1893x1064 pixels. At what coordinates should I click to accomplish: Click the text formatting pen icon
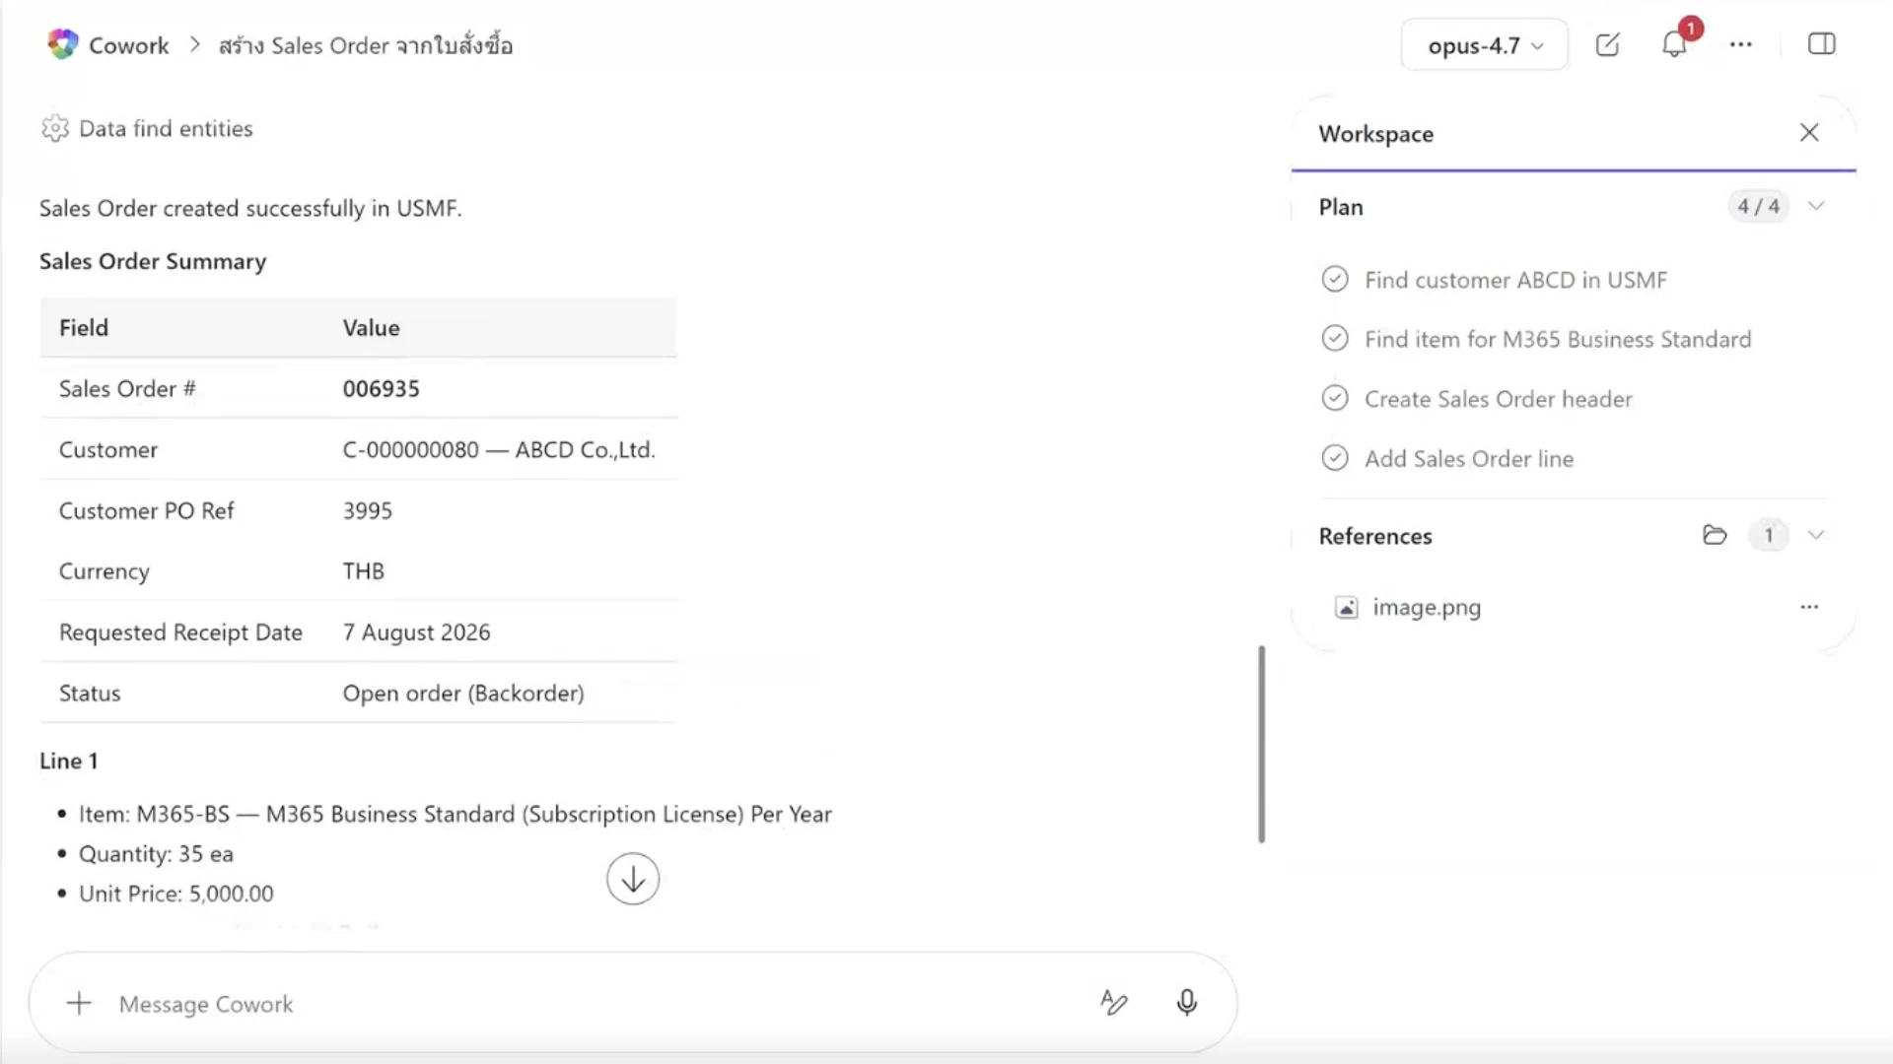(1113, 1003)
